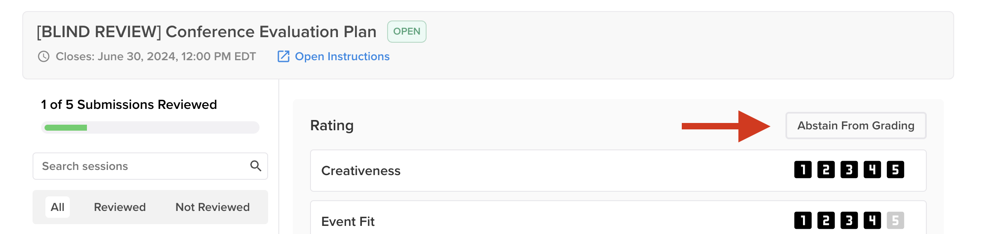Rate Event Fit with score 2
Screen dimensions: 985x234
[826, 221]
